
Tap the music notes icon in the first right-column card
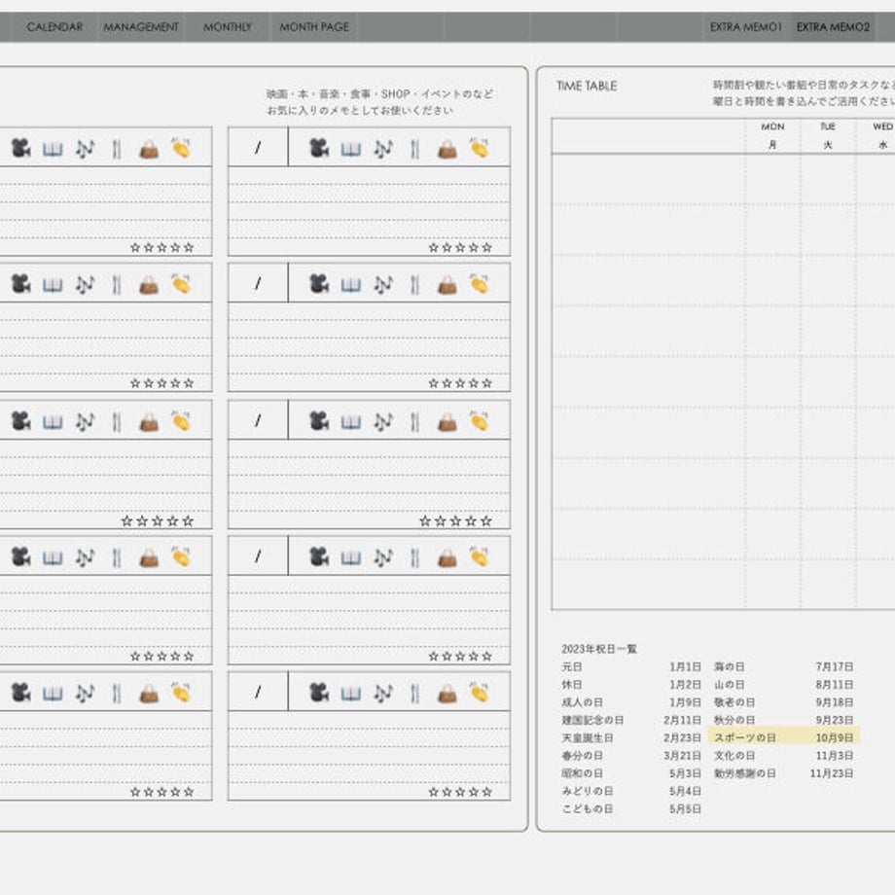coord(383,149)
